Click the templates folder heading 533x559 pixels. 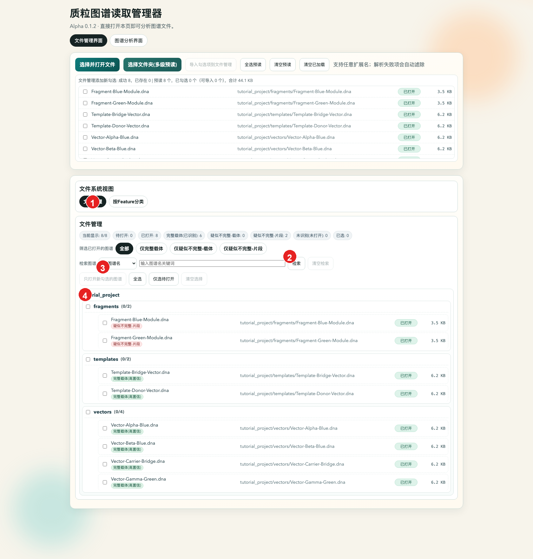pyautogui.click(x=106, y=359)
